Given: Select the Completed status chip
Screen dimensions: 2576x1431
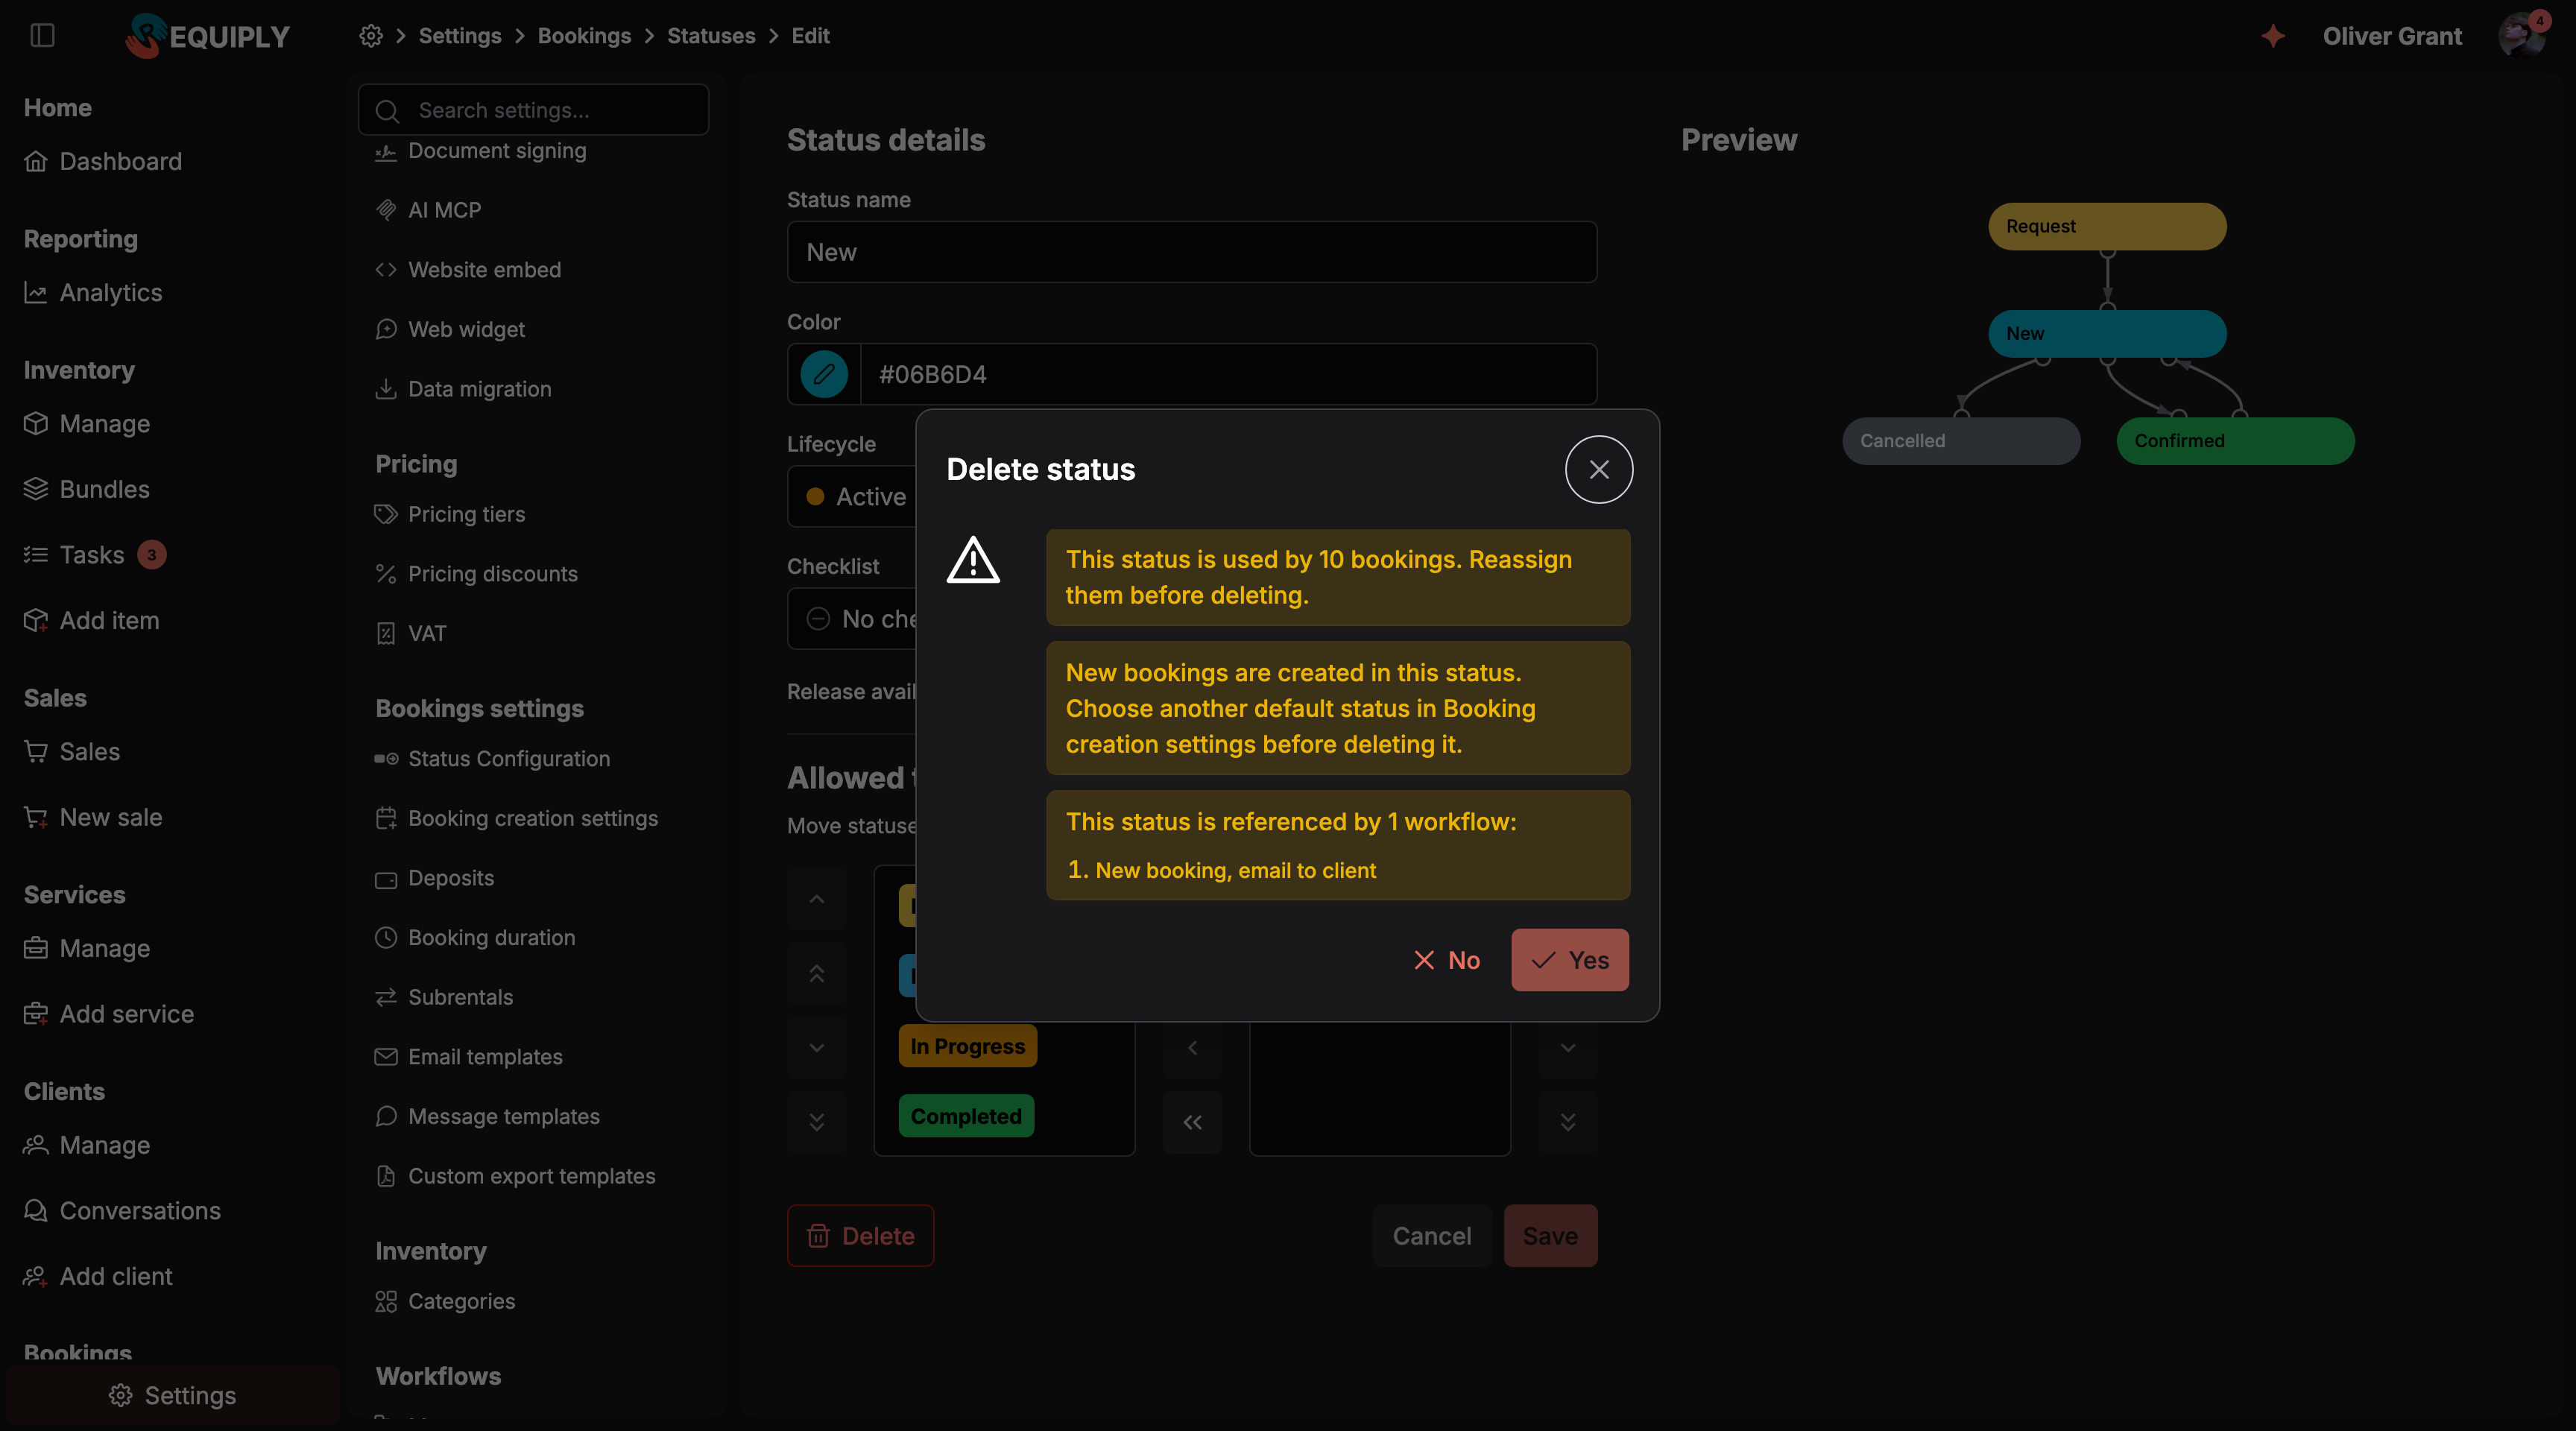Looking at the screenshot, I should [966, 1116].
